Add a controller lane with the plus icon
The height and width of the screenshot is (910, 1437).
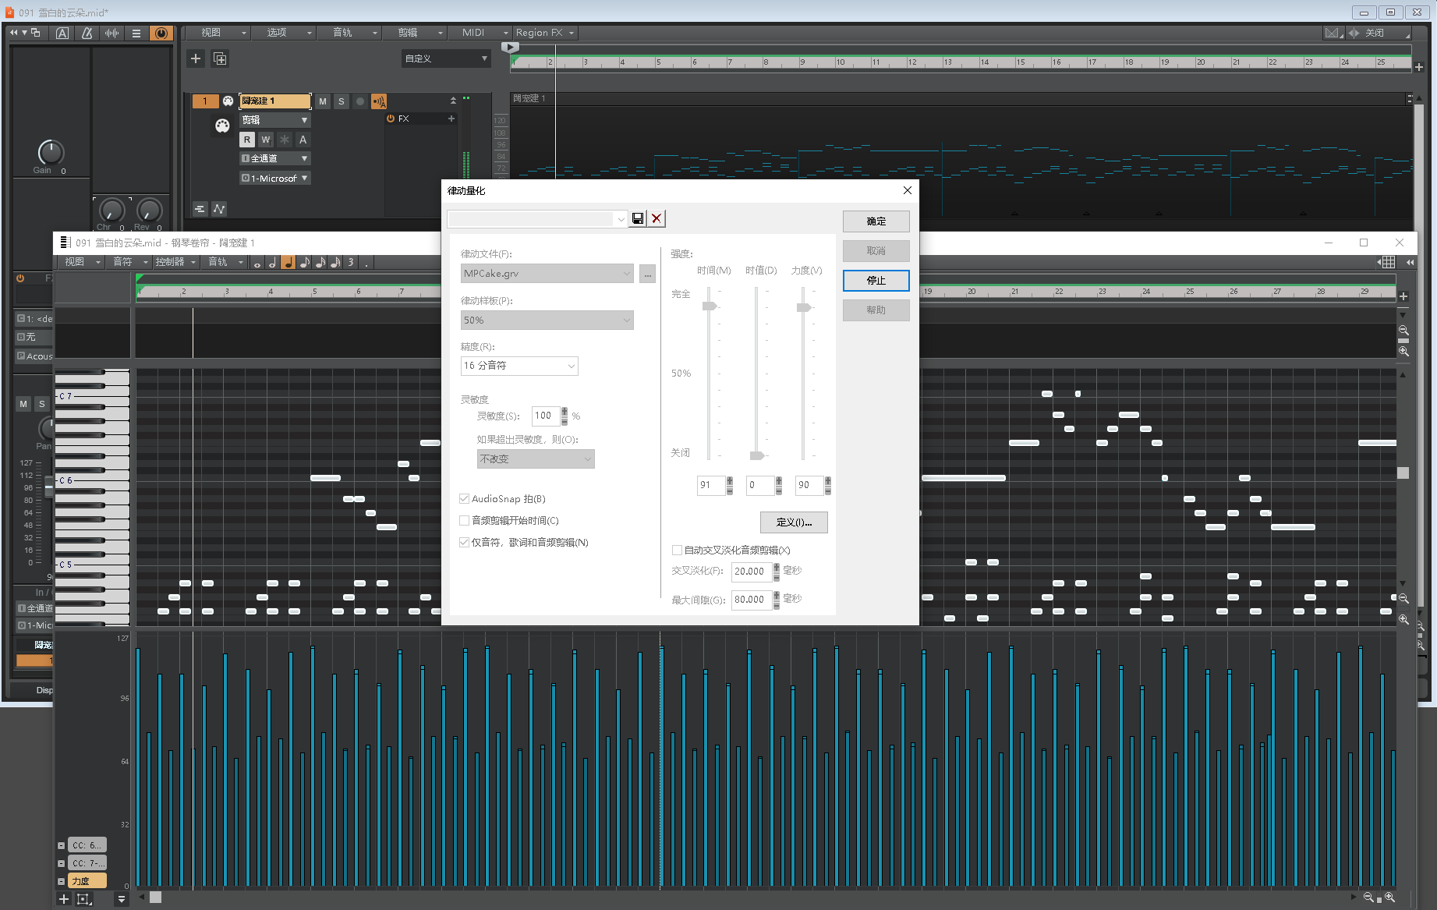click(64, 899)
